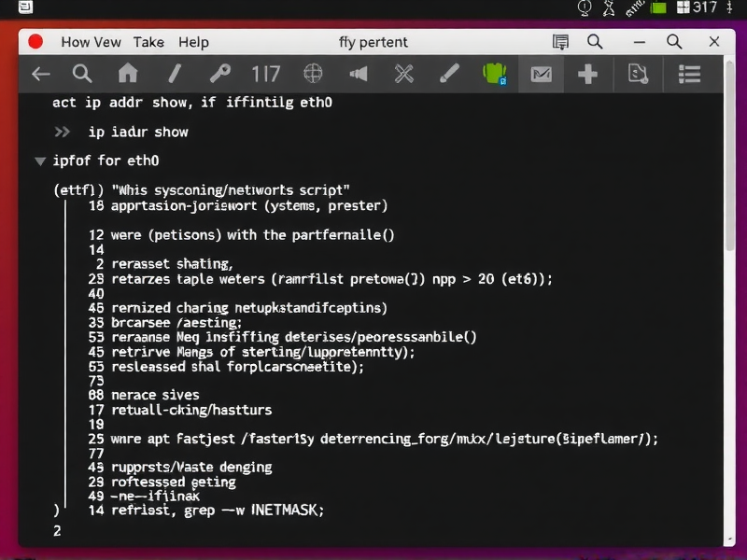Click the back arrow in the toolbar
This screenshot has width=747, height=560.
click(40, 75)
